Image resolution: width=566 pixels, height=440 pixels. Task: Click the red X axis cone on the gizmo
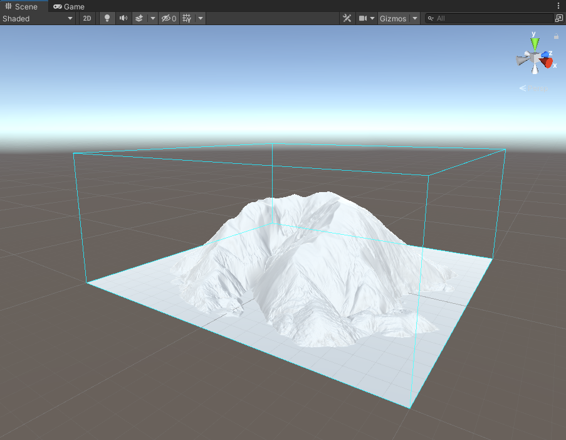click(x=548, y=63)
